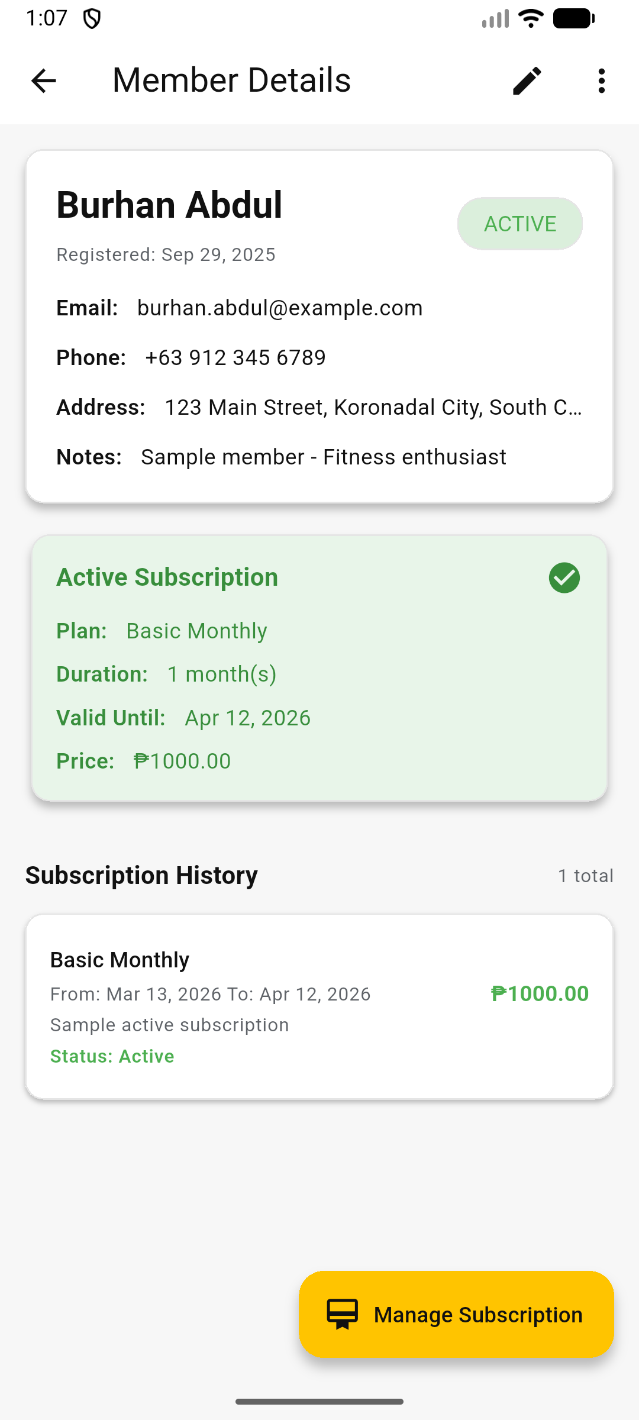The image size is (639, 1420).
Task: Tap the cellular signal icon
Action: pos(495,18)
